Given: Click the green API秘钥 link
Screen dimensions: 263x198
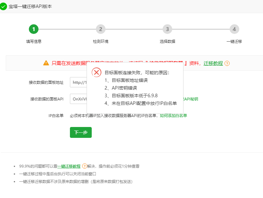Looking at the screenshot, I should [191, 99].
